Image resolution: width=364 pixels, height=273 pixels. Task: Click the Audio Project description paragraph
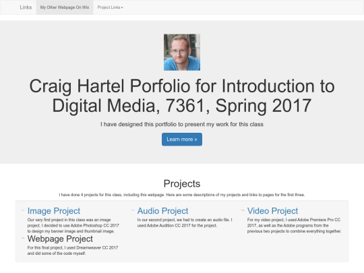[x=185, y=222]
